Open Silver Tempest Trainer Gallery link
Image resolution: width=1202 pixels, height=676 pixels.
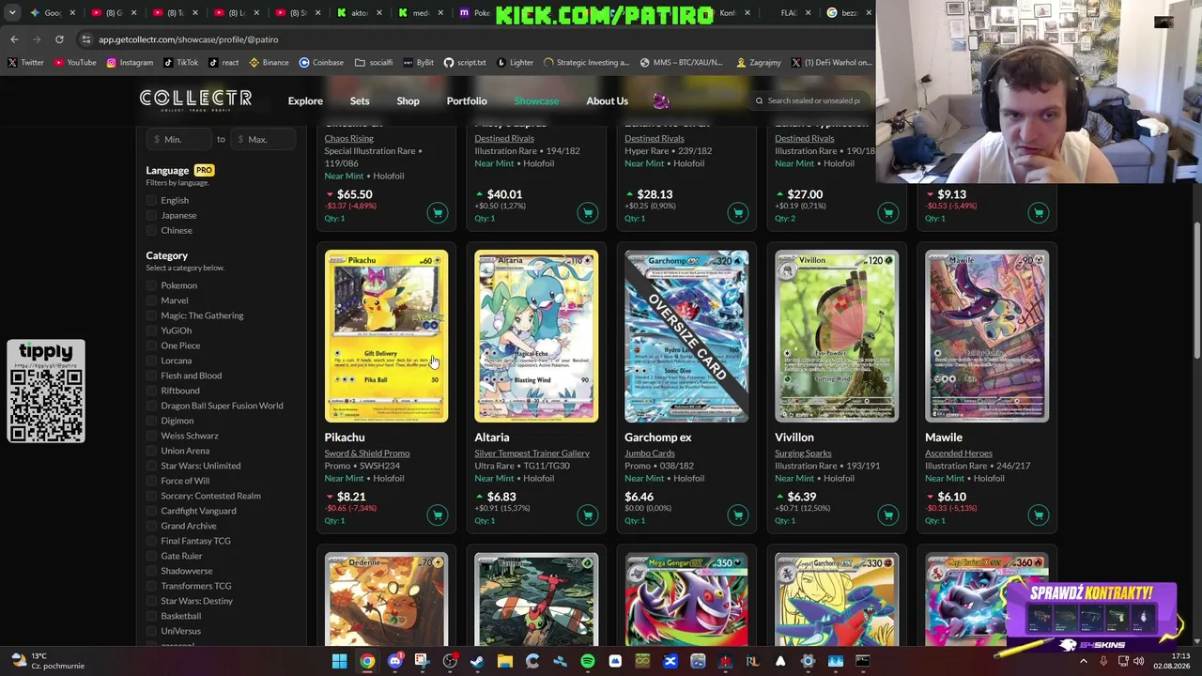point(532,453)
